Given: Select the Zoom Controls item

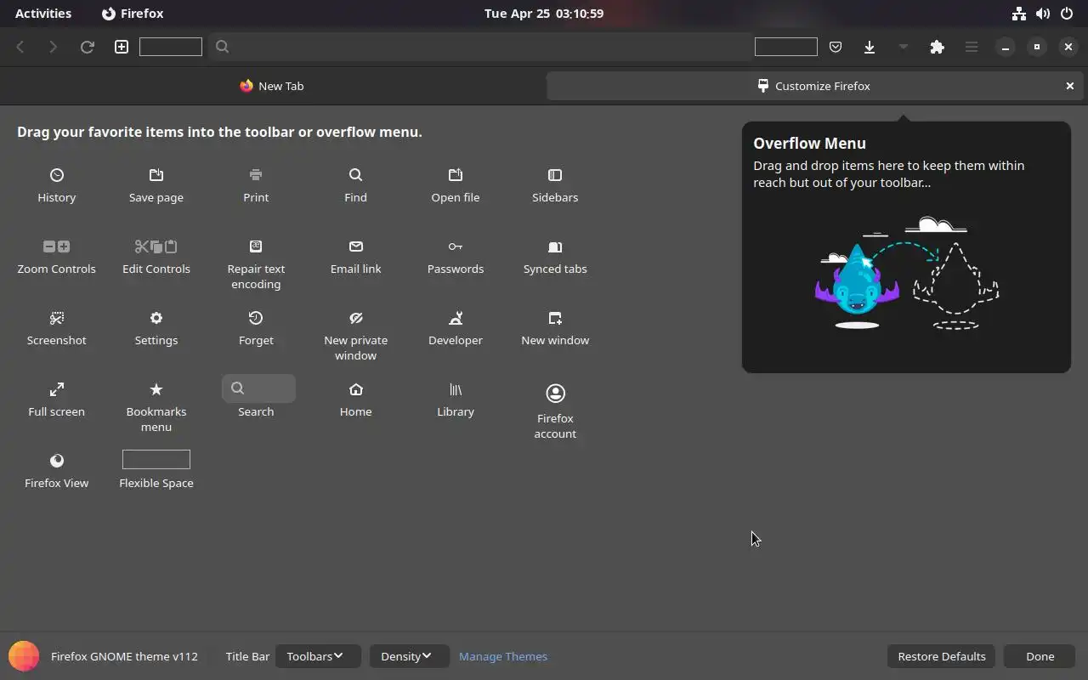Looking at the screenshot, I should point(57,257).
